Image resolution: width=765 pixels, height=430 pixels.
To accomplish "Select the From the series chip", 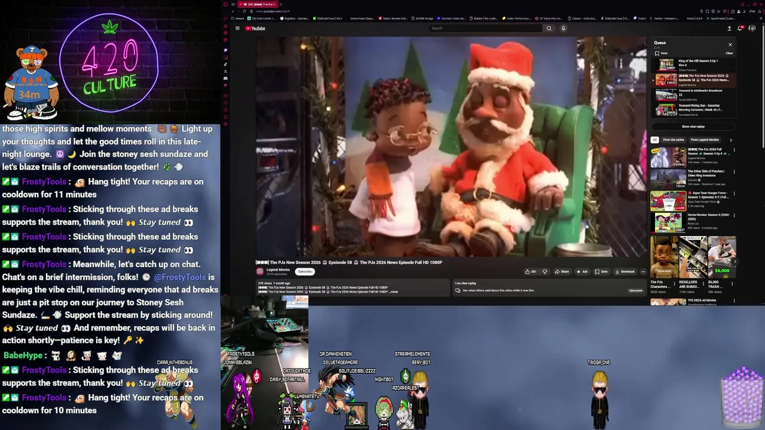I will coord(674,140).
